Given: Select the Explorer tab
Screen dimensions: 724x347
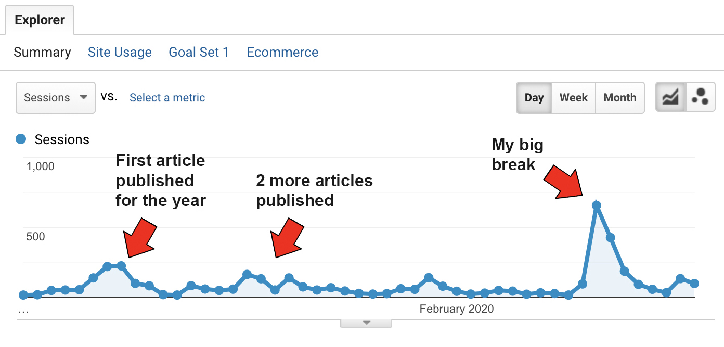Looking at the screenshot, I should pyautogui.click(x=40, y=20).
